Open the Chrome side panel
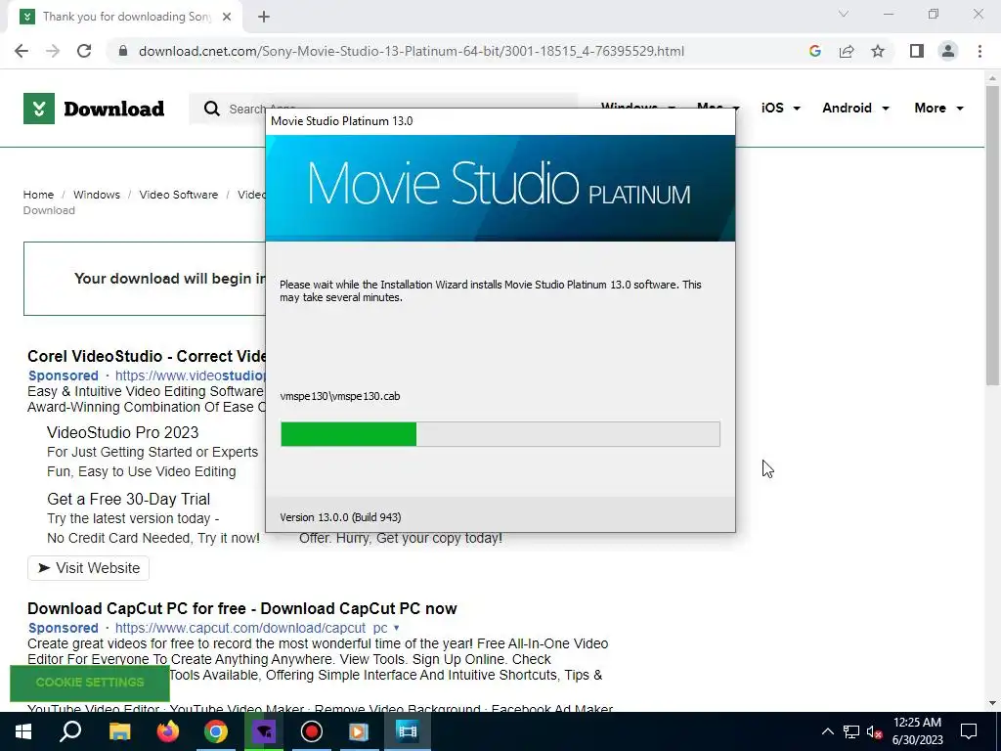Viewport: 1001px width, 751px height. [x=917, y=51]
